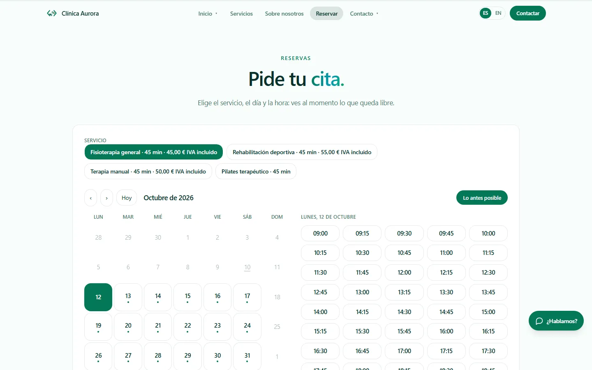This screenshot has width=592, height=370.
Task: Open the ¿Hablamos? chat bubble
Action: [556, 321]
